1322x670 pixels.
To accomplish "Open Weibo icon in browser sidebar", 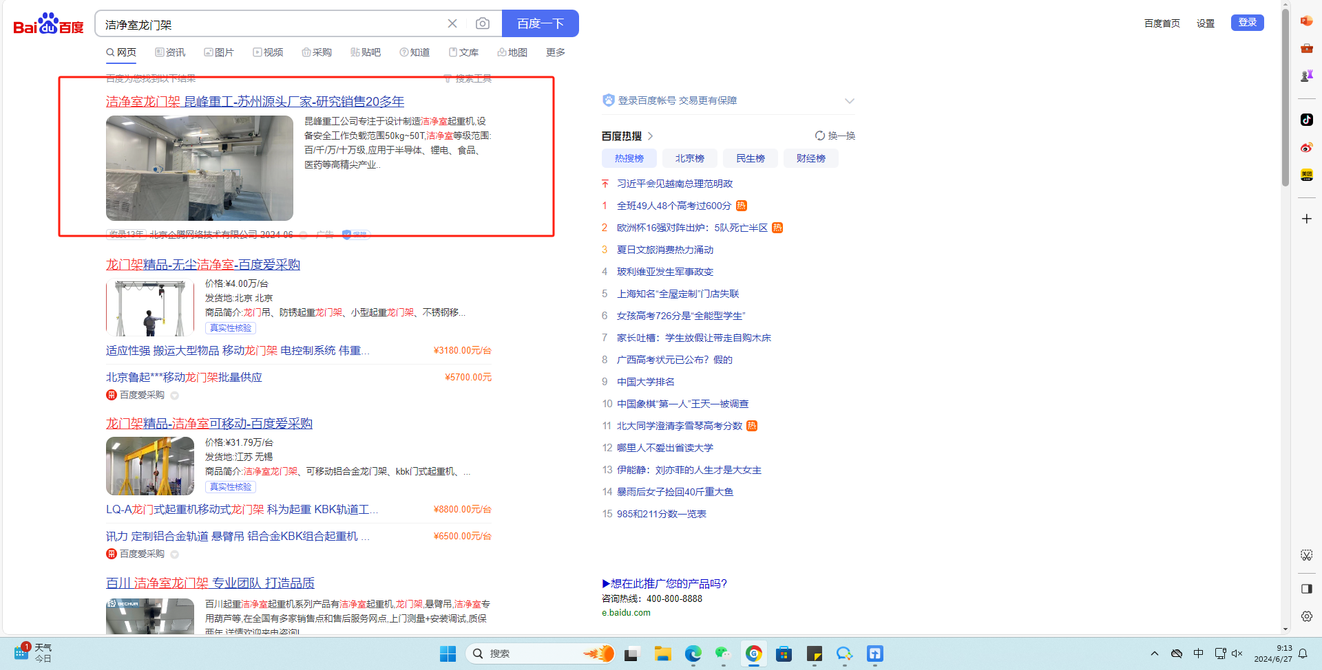I will coord(1306,147).
